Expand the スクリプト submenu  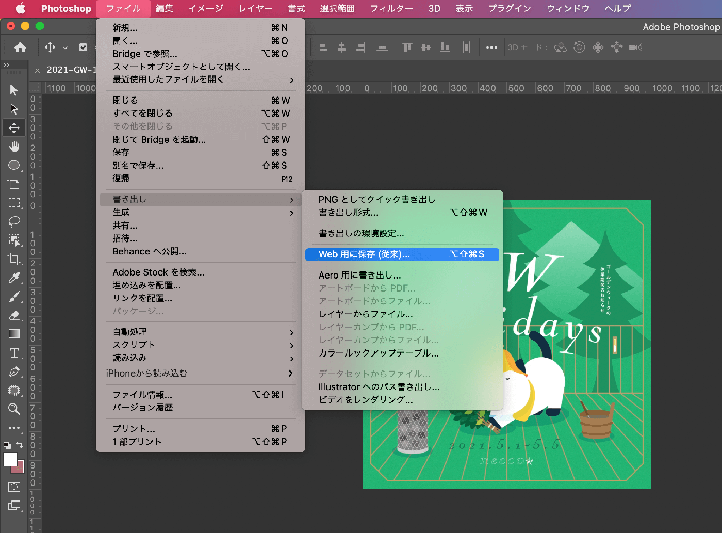pyautogui.click(x=201, y=345)
